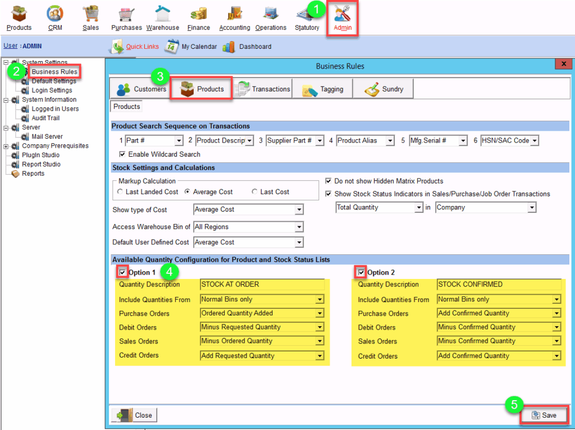The height and width of the screenshot is (430, 575).
Task: Open the CRM module icon
Action: 54,13
